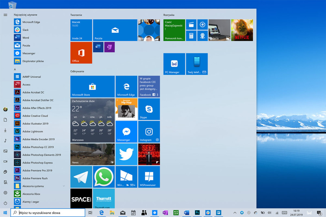326x217 pixels.
Task: Open user account picture in sidebar
Action: pos(6,109)
